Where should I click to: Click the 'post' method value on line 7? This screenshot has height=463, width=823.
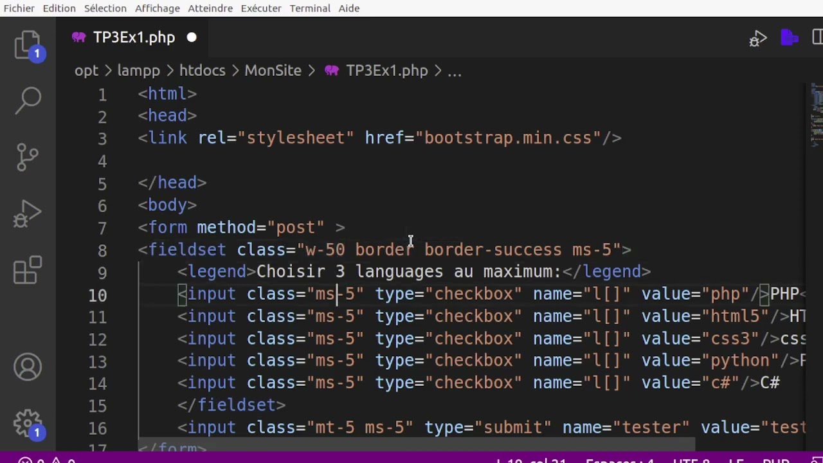click(x=296, y=228)
